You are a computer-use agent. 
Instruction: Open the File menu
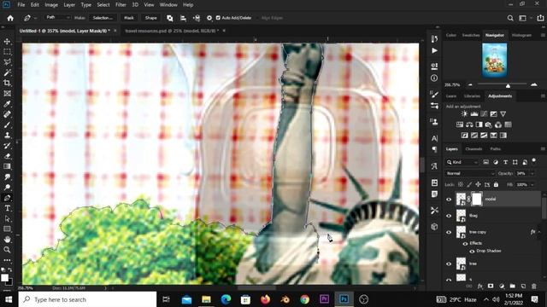pos(21,5)
